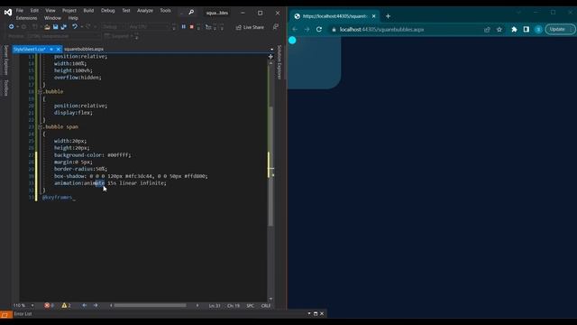Click the errors count indicator

pyautogui.click(x=50, y=305)
